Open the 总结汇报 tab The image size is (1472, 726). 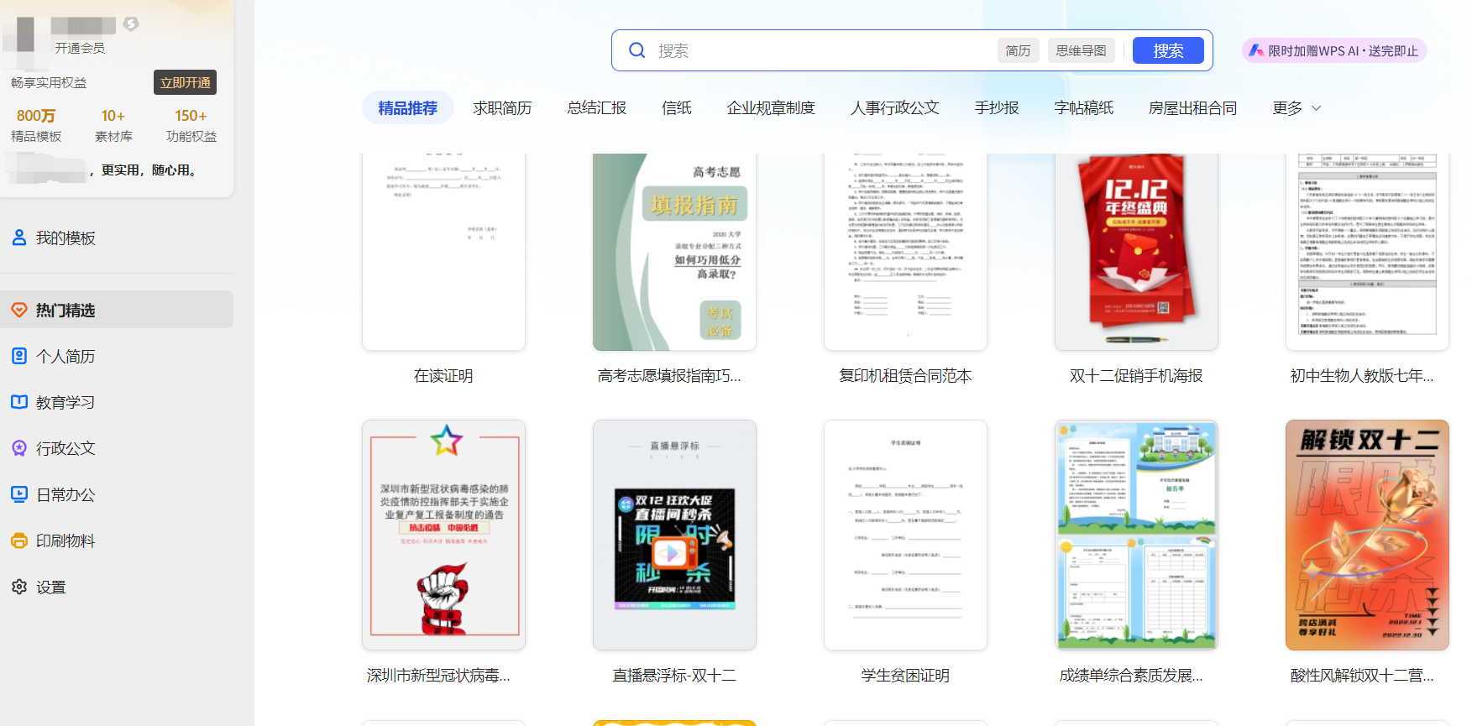pyautogui.click(x=597, y=108)
